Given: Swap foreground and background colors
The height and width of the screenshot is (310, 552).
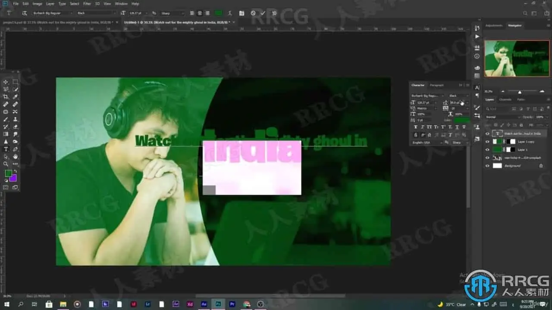Looking at the screenshot, I should [x=15, y=171].
